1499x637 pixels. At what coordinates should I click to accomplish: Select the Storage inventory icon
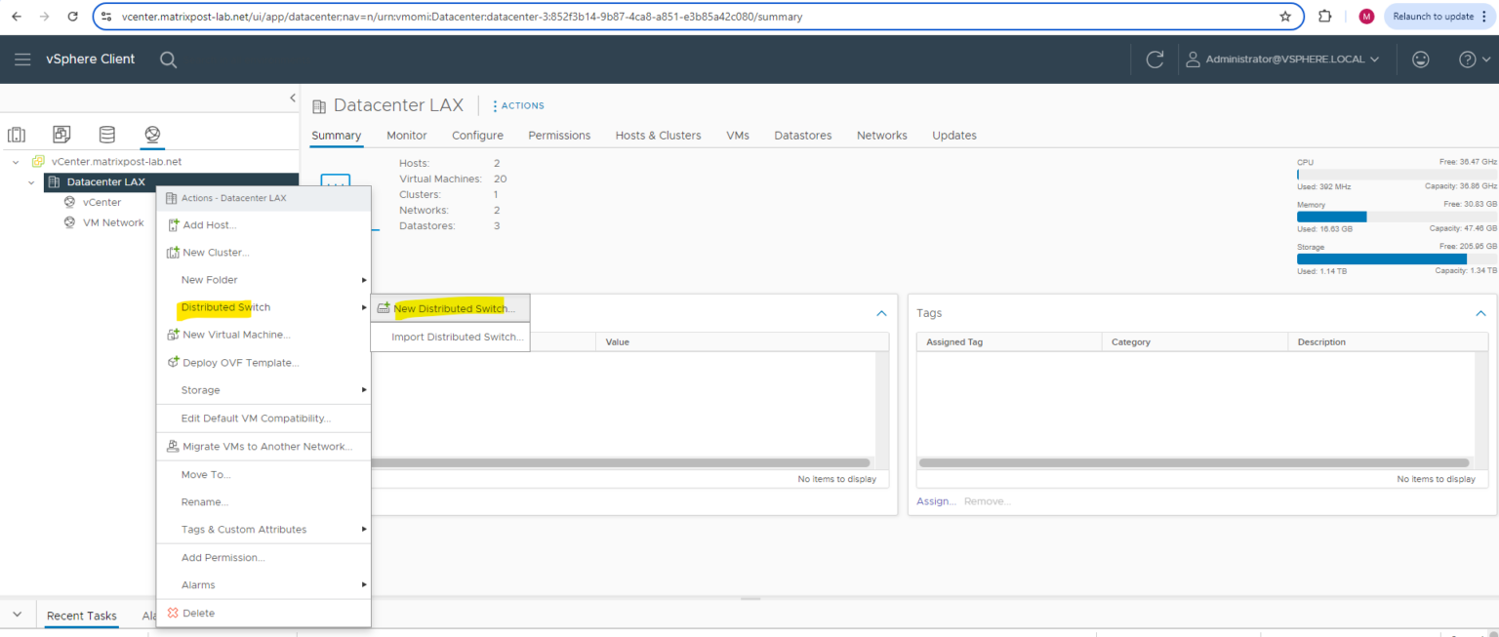tap(107, 135)
